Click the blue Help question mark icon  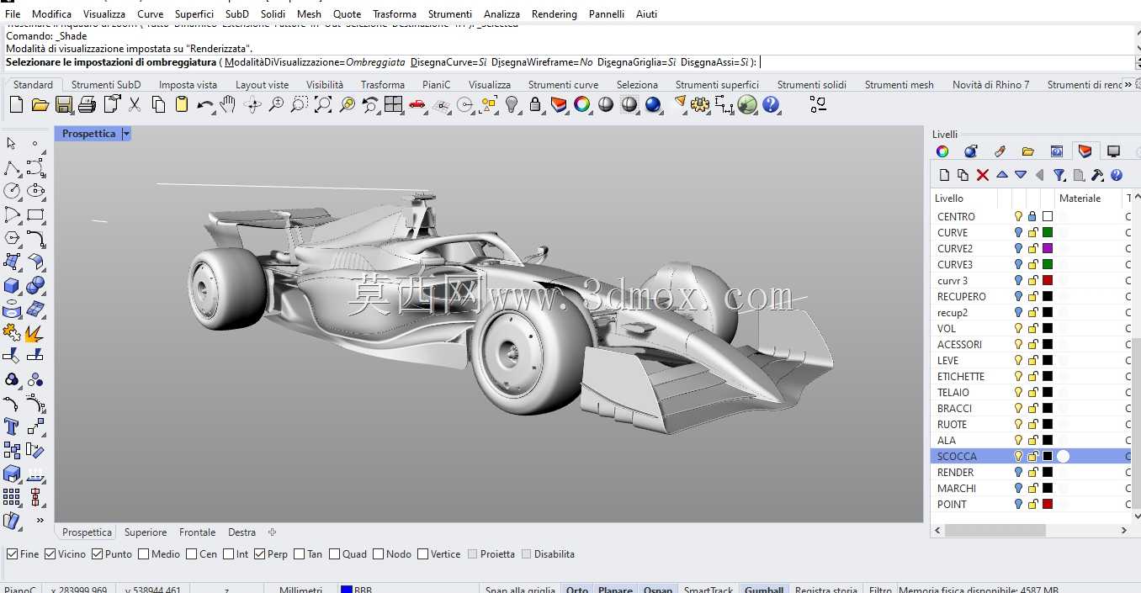click(x=771, y=104)
